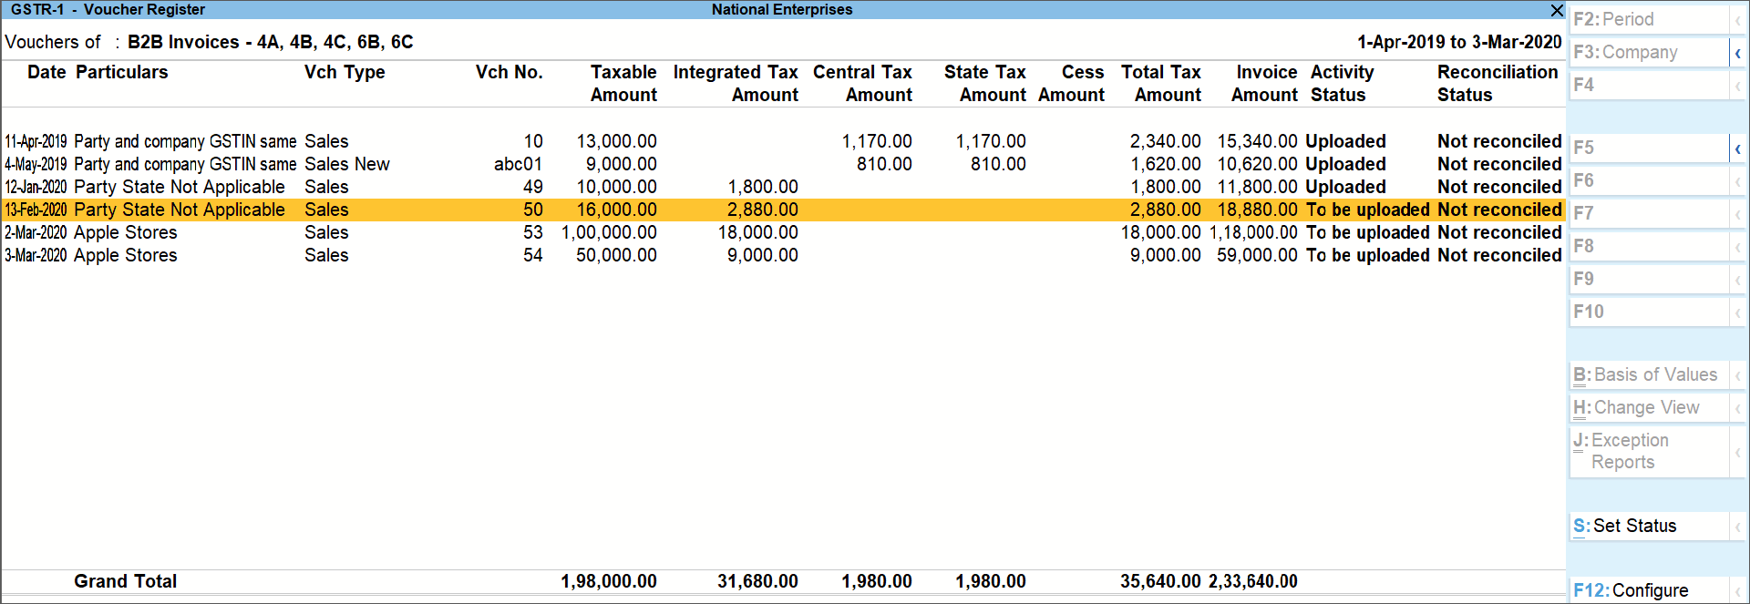Image resolution: width=1750 pixels, height=604 pixels.
Task: Click the period 1-Apr-2019 to 3-Mar-2020
Action: coord(1459,42)
